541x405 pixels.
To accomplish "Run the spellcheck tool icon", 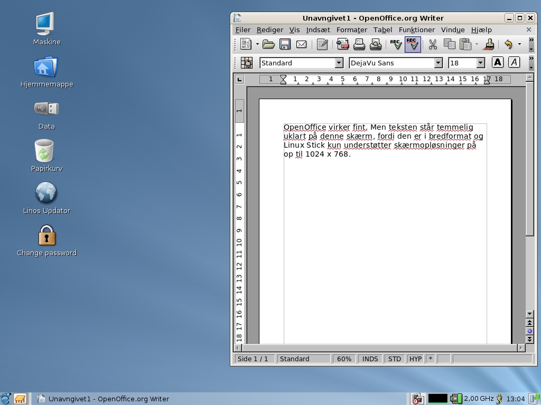I will (x=396, y=45).
